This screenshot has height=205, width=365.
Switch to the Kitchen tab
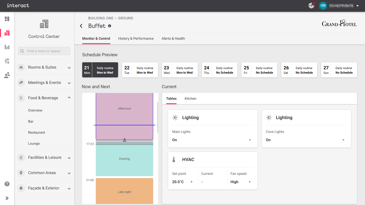[191, 98]
